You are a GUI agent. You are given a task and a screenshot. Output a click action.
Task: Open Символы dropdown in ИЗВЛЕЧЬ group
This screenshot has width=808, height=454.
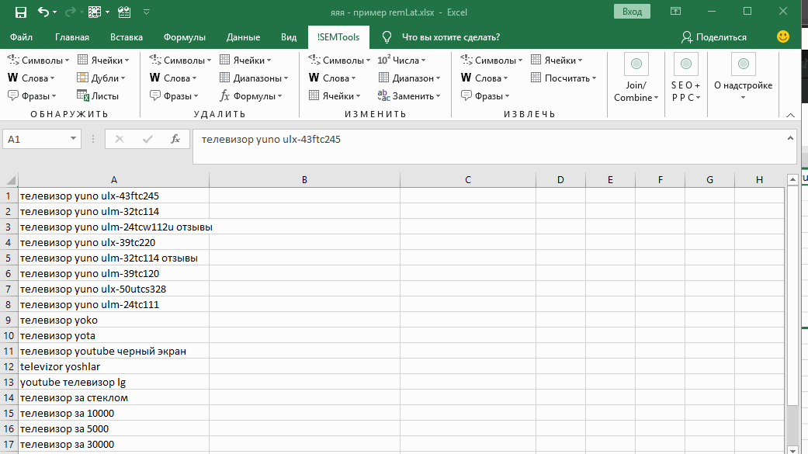pos(491,61)
